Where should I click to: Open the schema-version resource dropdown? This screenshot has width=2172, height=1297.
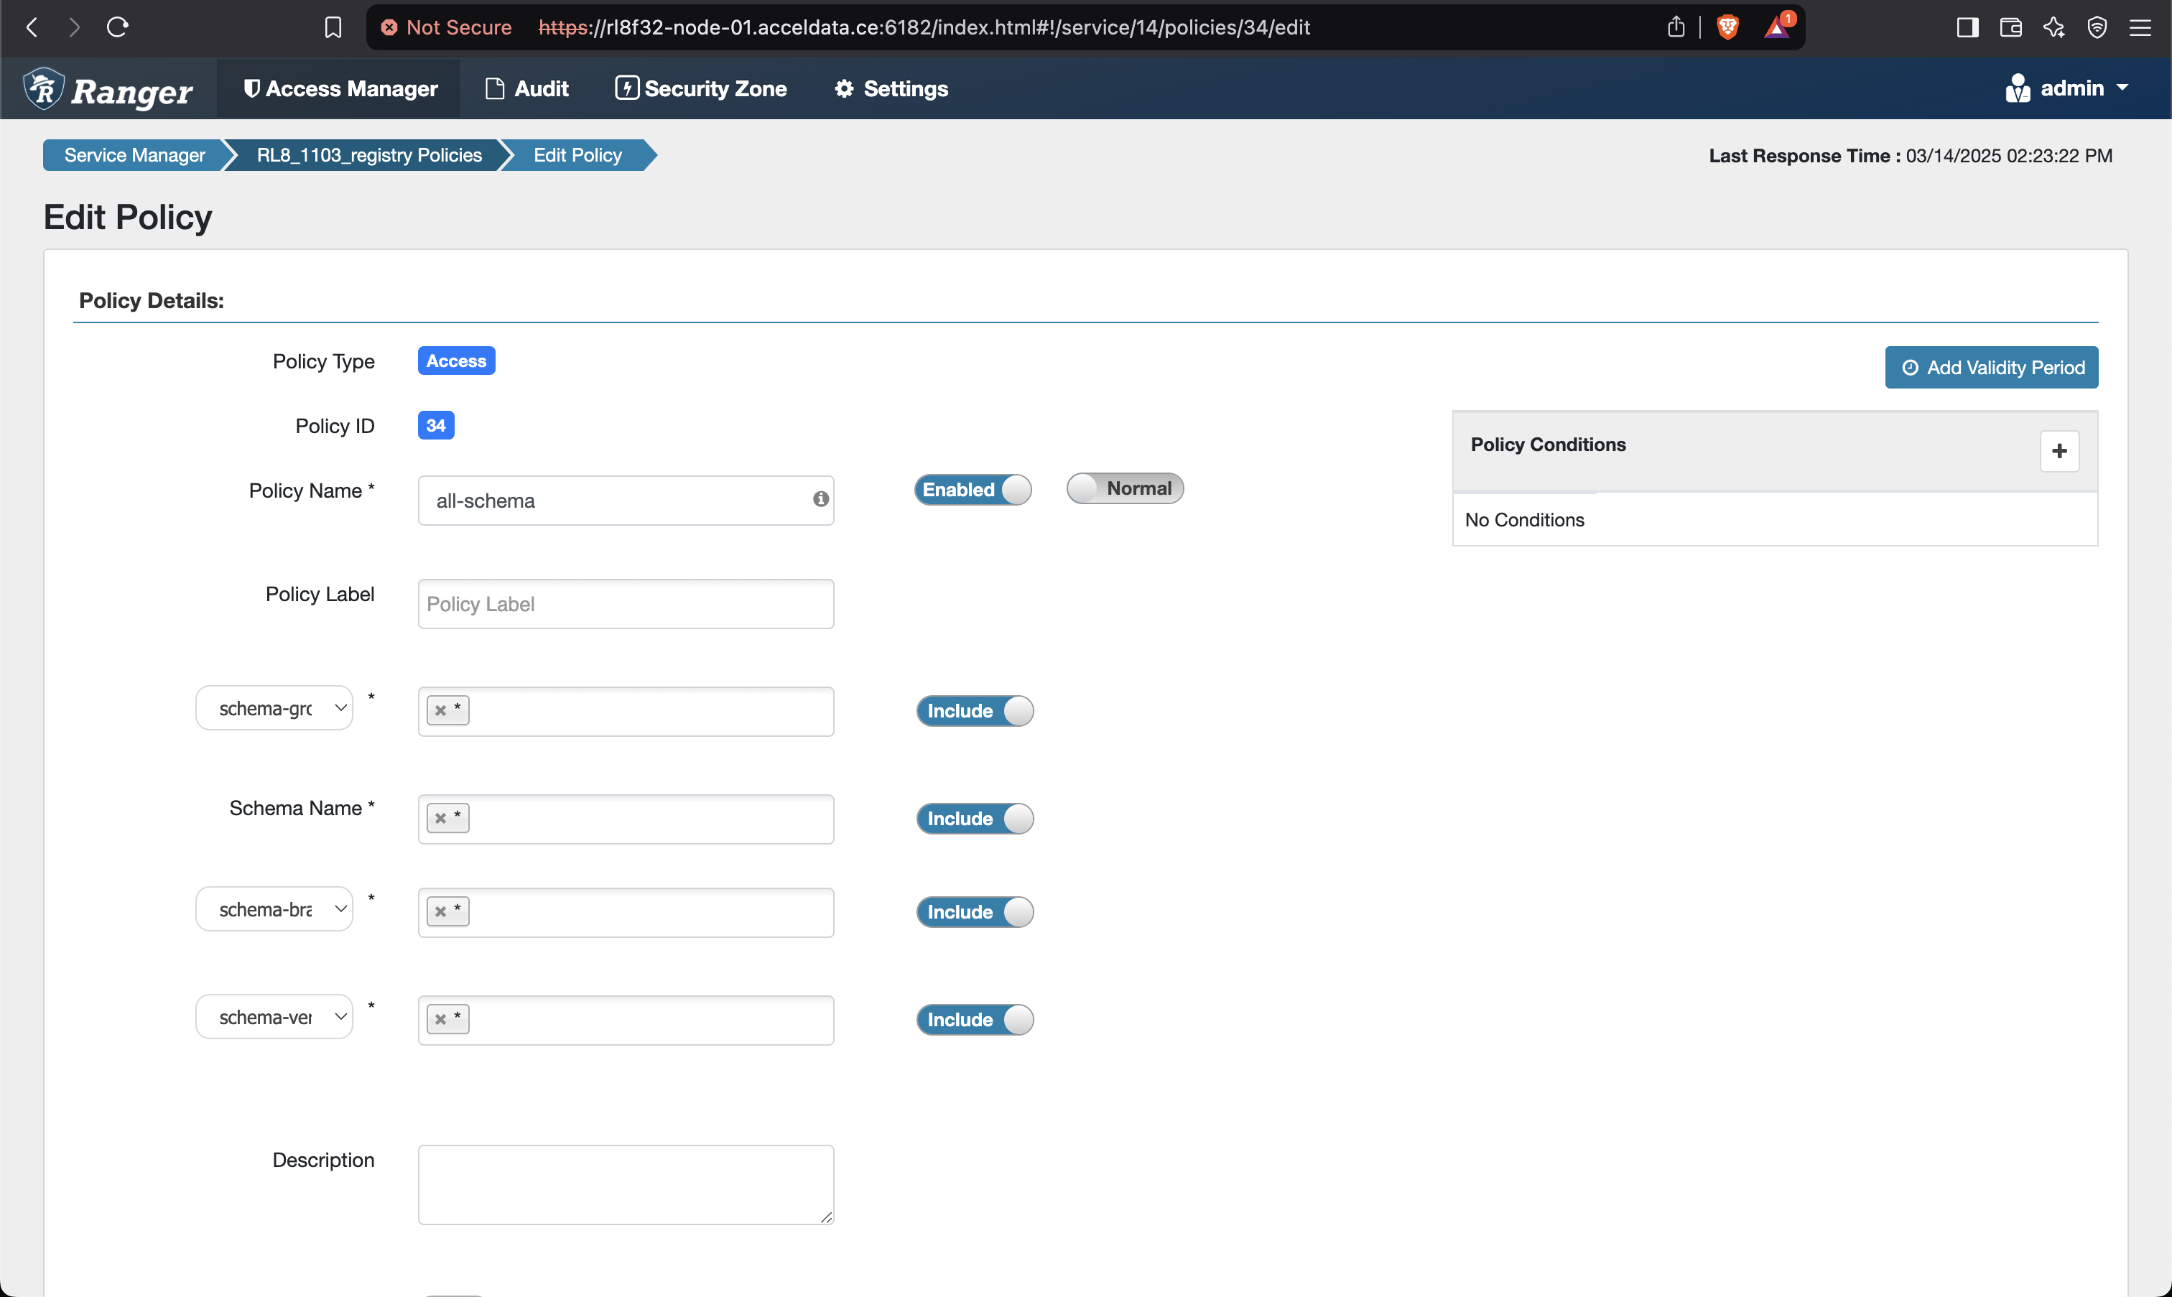[274, 1016]
